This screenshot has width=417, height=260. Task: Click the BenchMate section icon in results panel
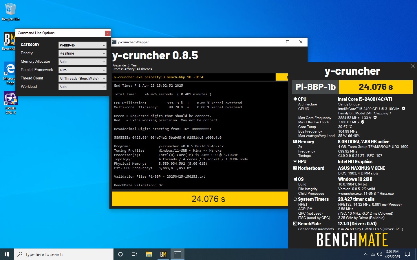pos(295,224)
